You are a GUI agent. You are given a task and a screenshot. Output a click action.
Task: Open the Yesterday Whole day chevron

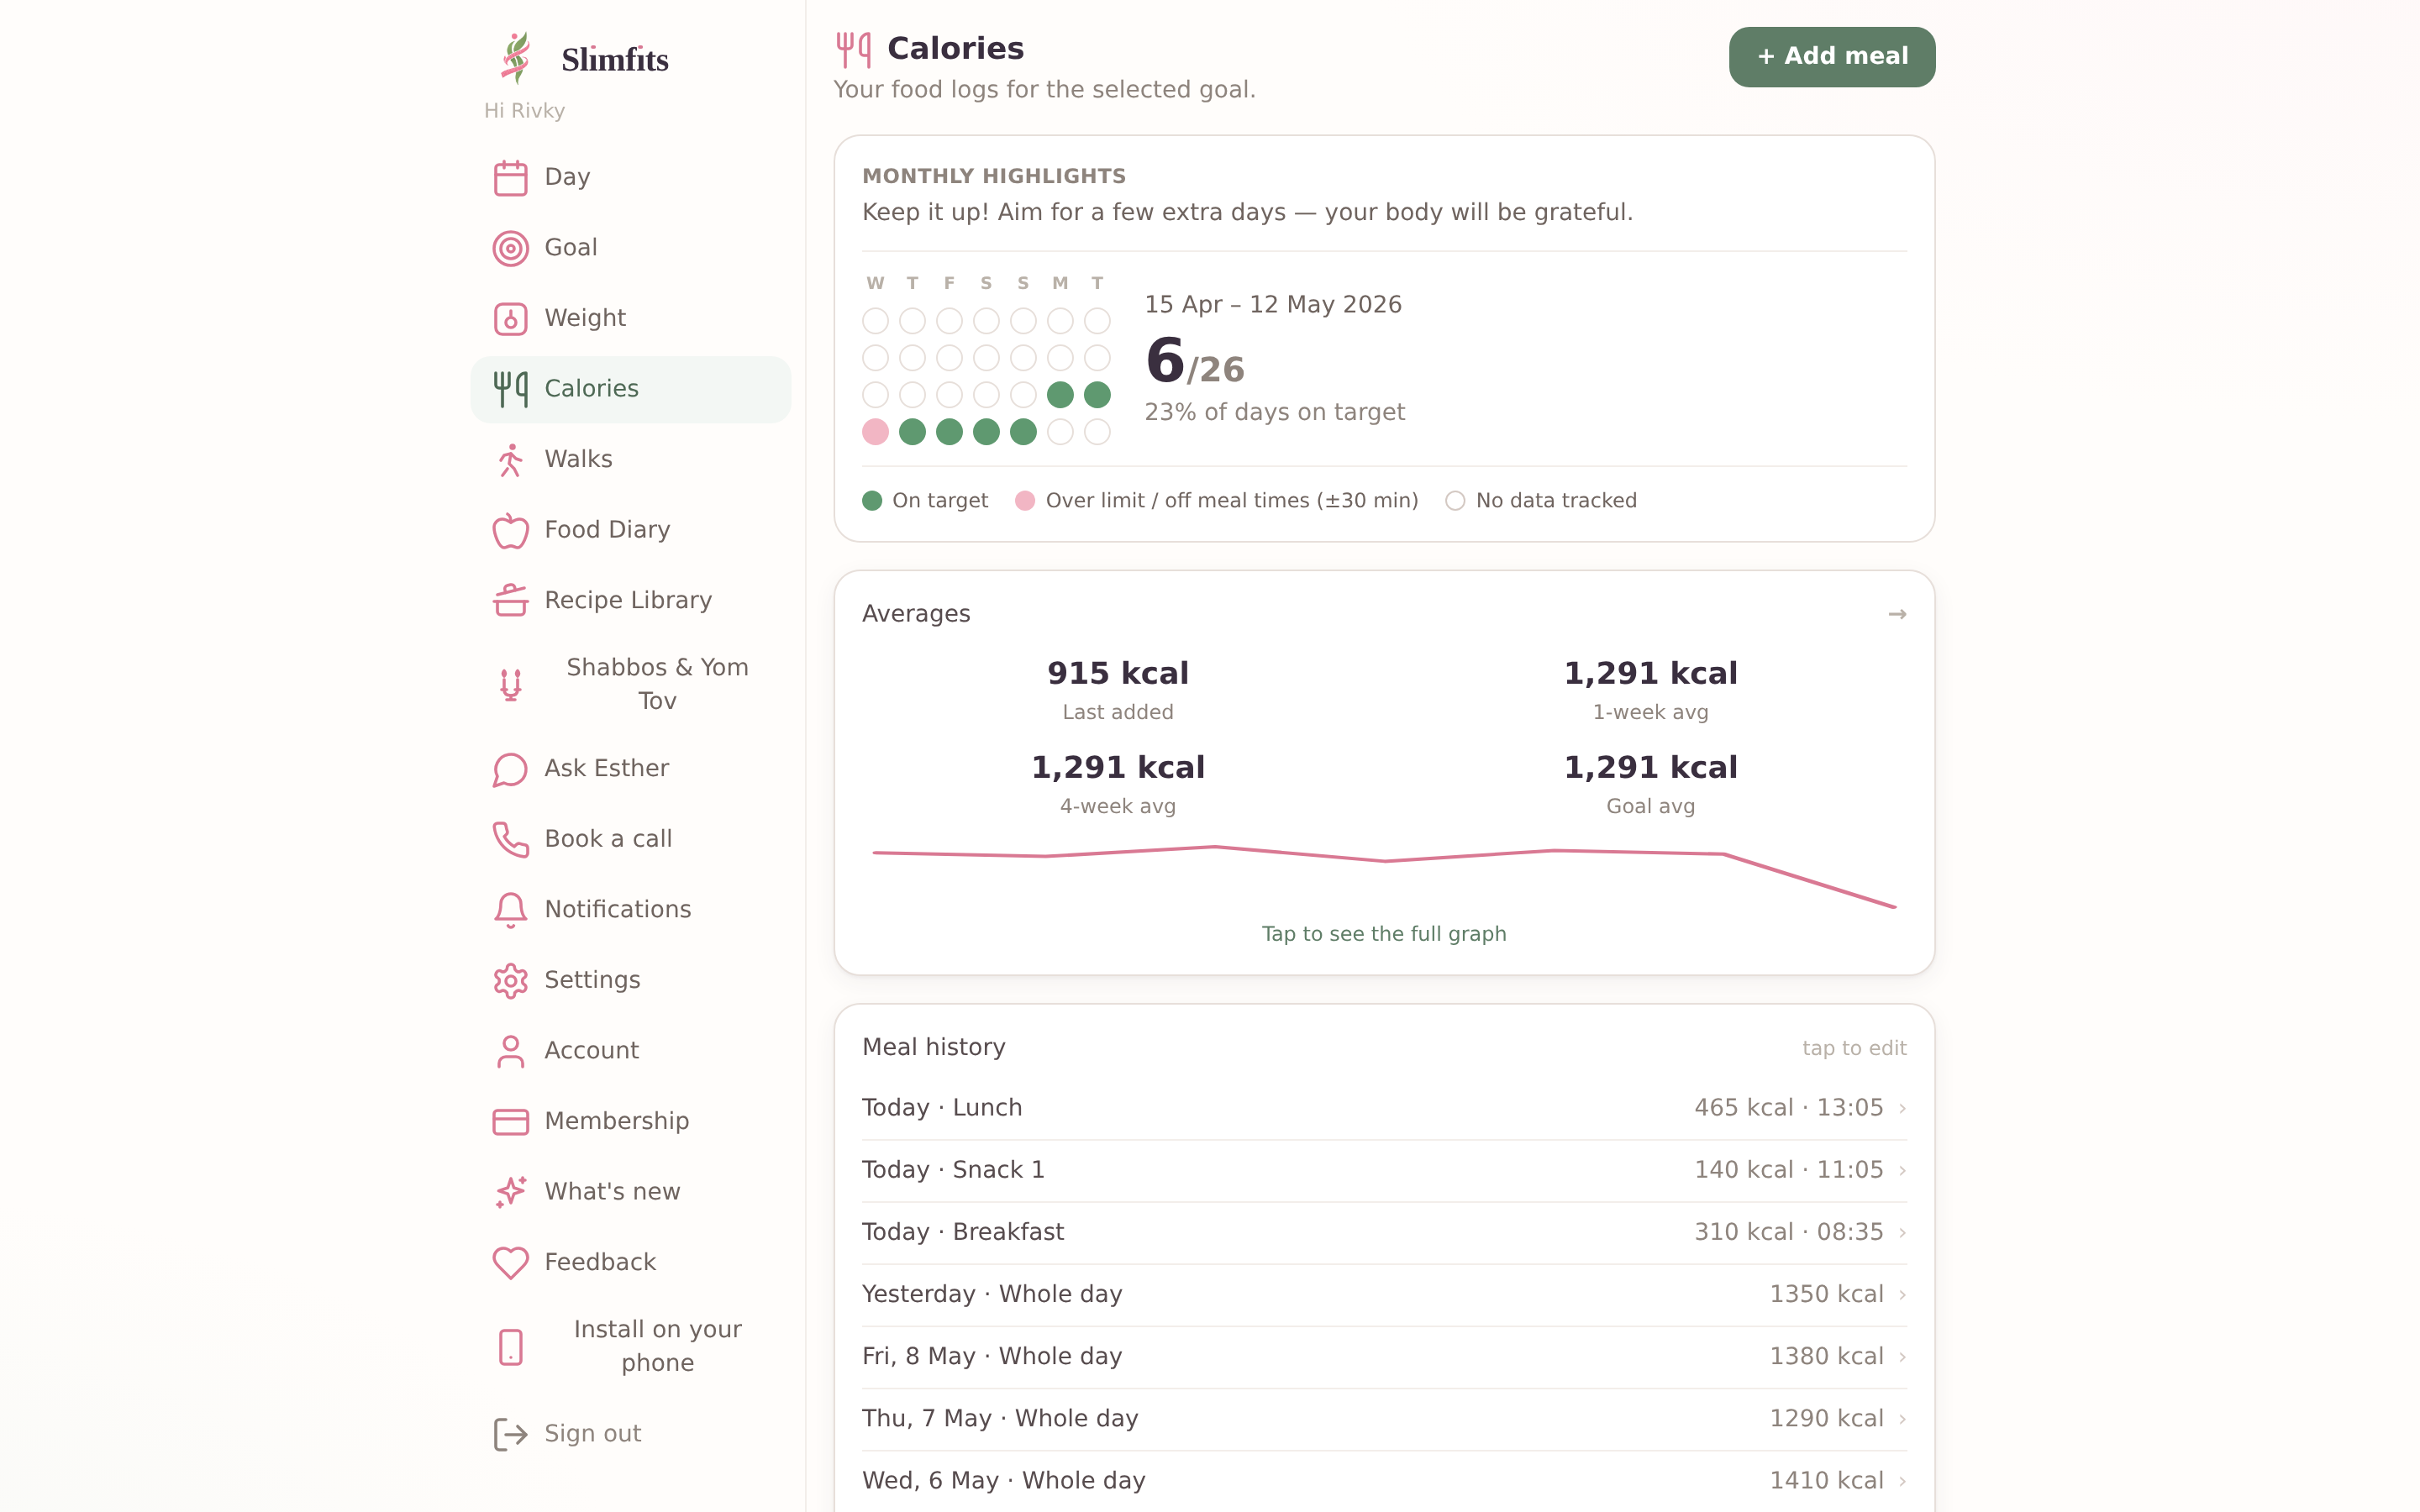tap(1902, 1294)
